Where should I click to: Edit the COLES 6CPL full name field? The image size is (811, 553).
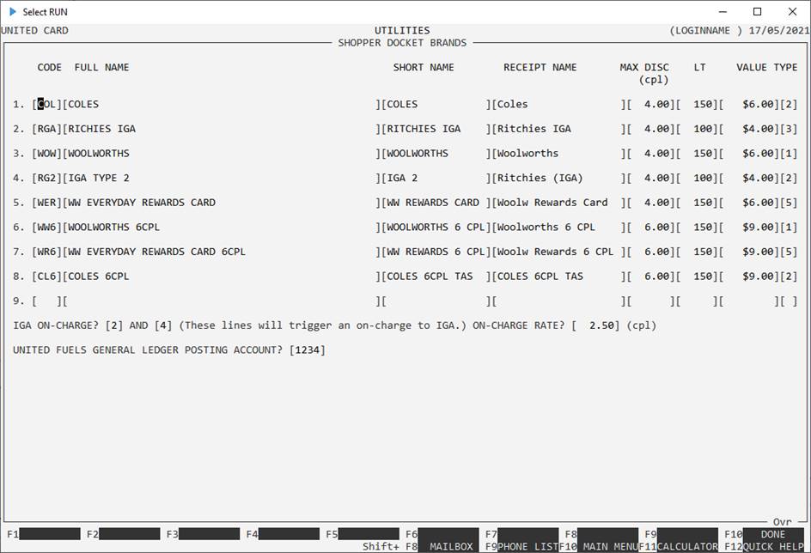[x=222, y=276]
